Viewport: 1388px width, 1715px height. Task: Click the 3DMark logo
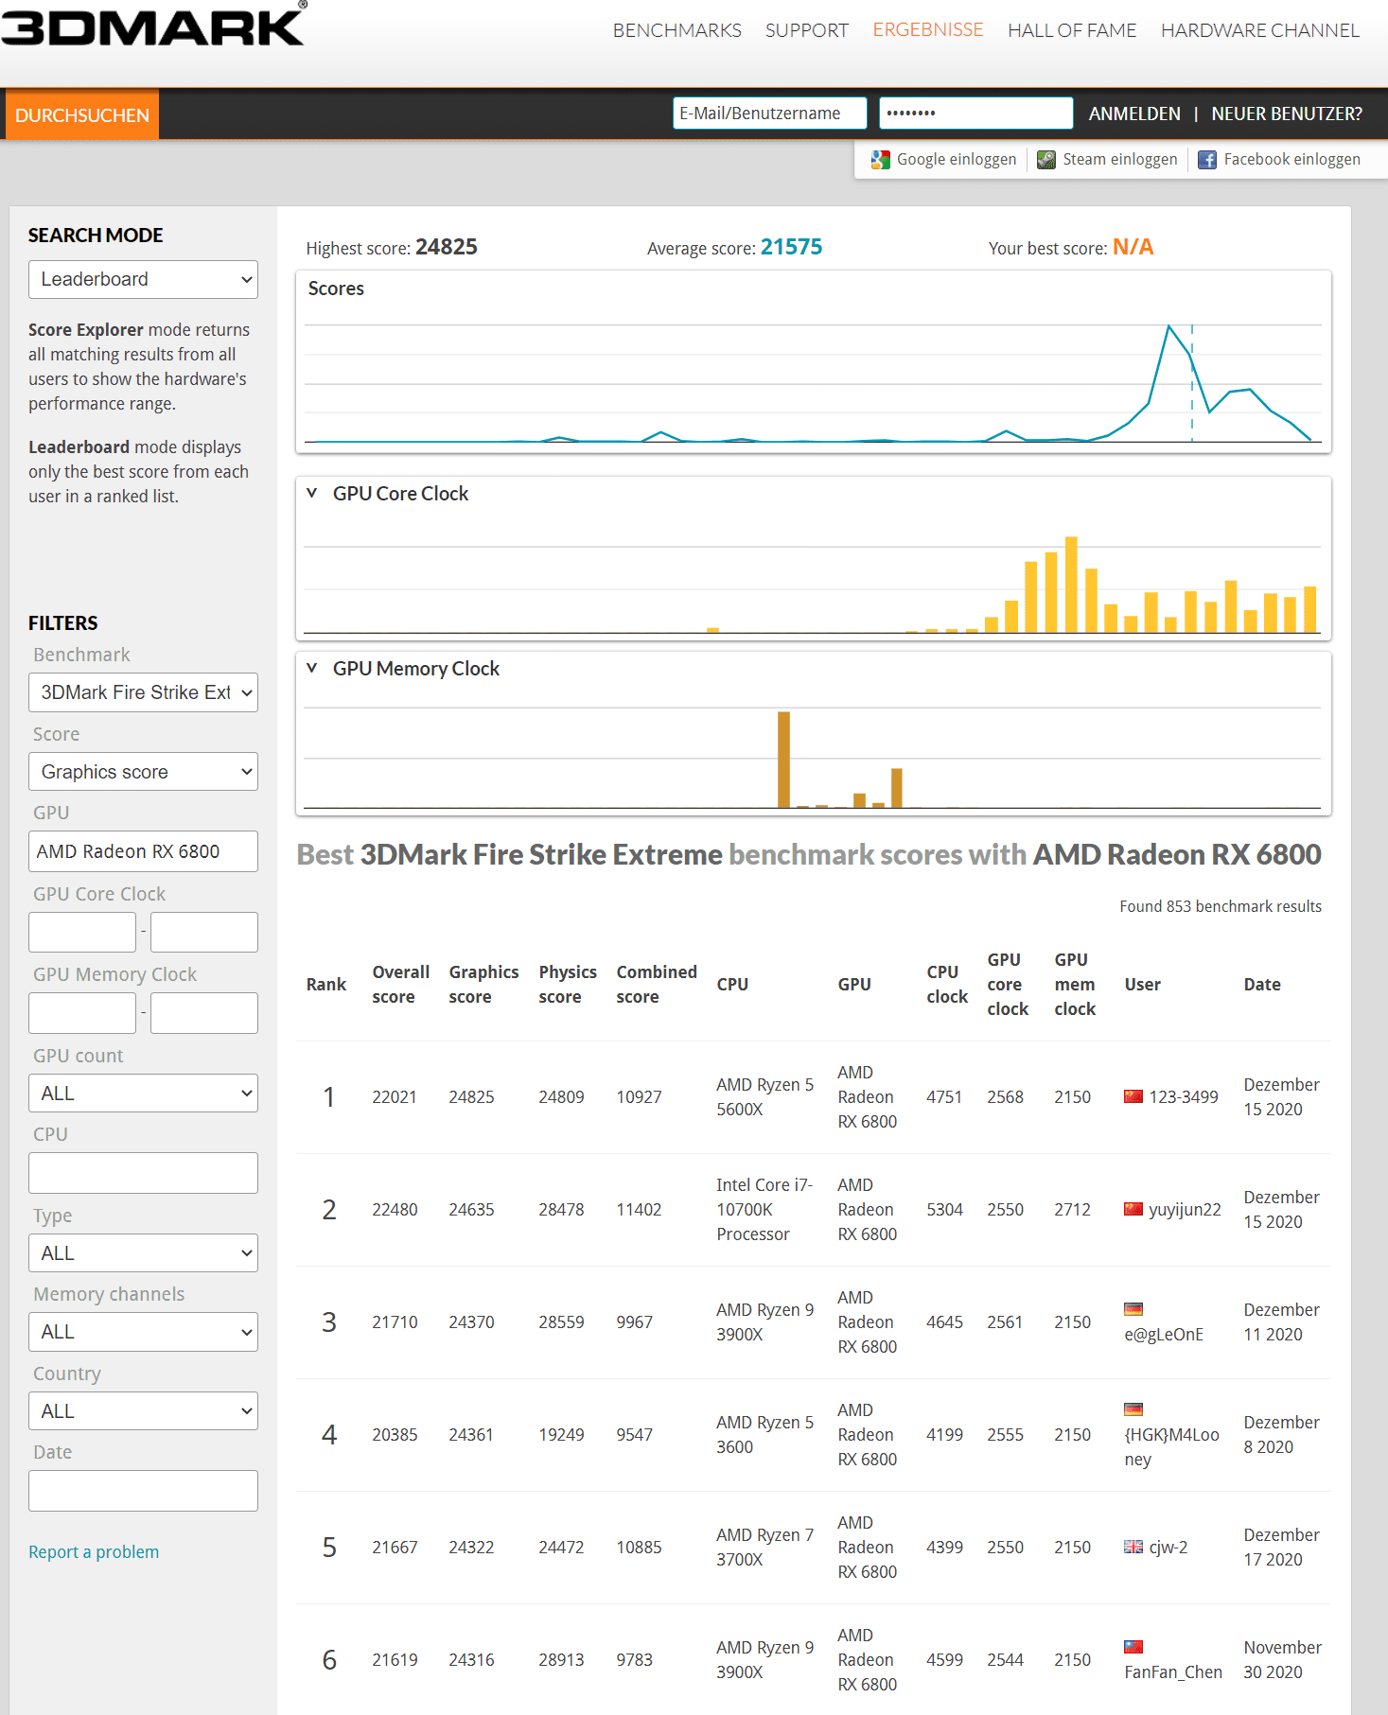coord(153,25)
